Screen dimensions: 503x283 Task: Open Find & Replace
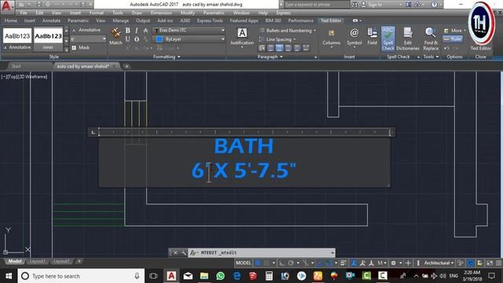tap(431, 39)
